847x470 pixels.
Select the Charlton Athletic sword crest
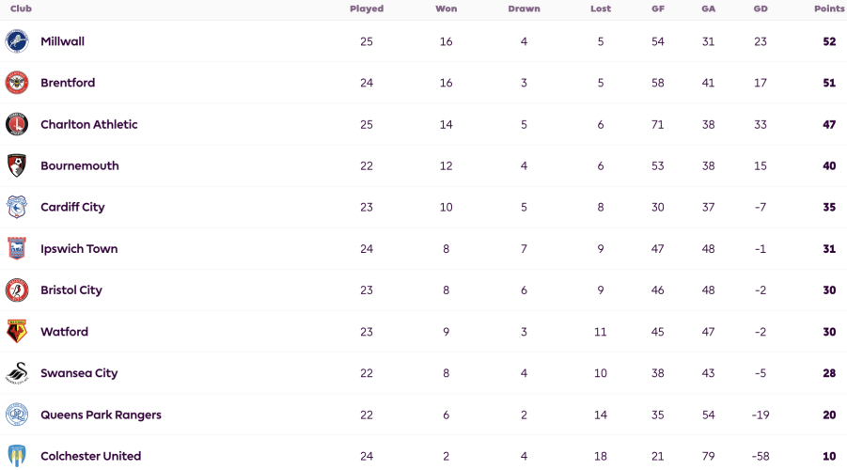17,124
